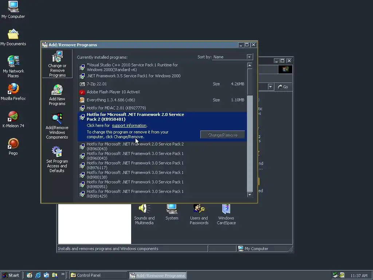
Task: Open Set Program Access and Defaults
Action: tap(57, 160)
